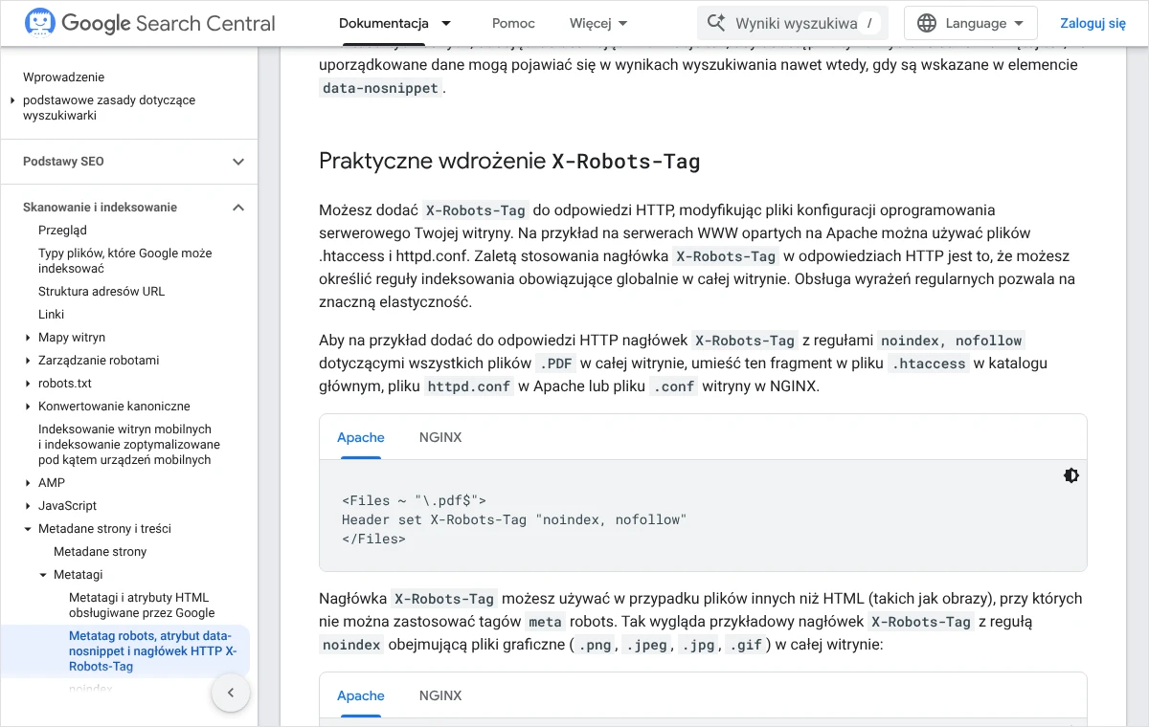This screenshot has height=727, width=1149.
Task: Expand Zarządzanie robotami tree item
Action: click(28, 361)
